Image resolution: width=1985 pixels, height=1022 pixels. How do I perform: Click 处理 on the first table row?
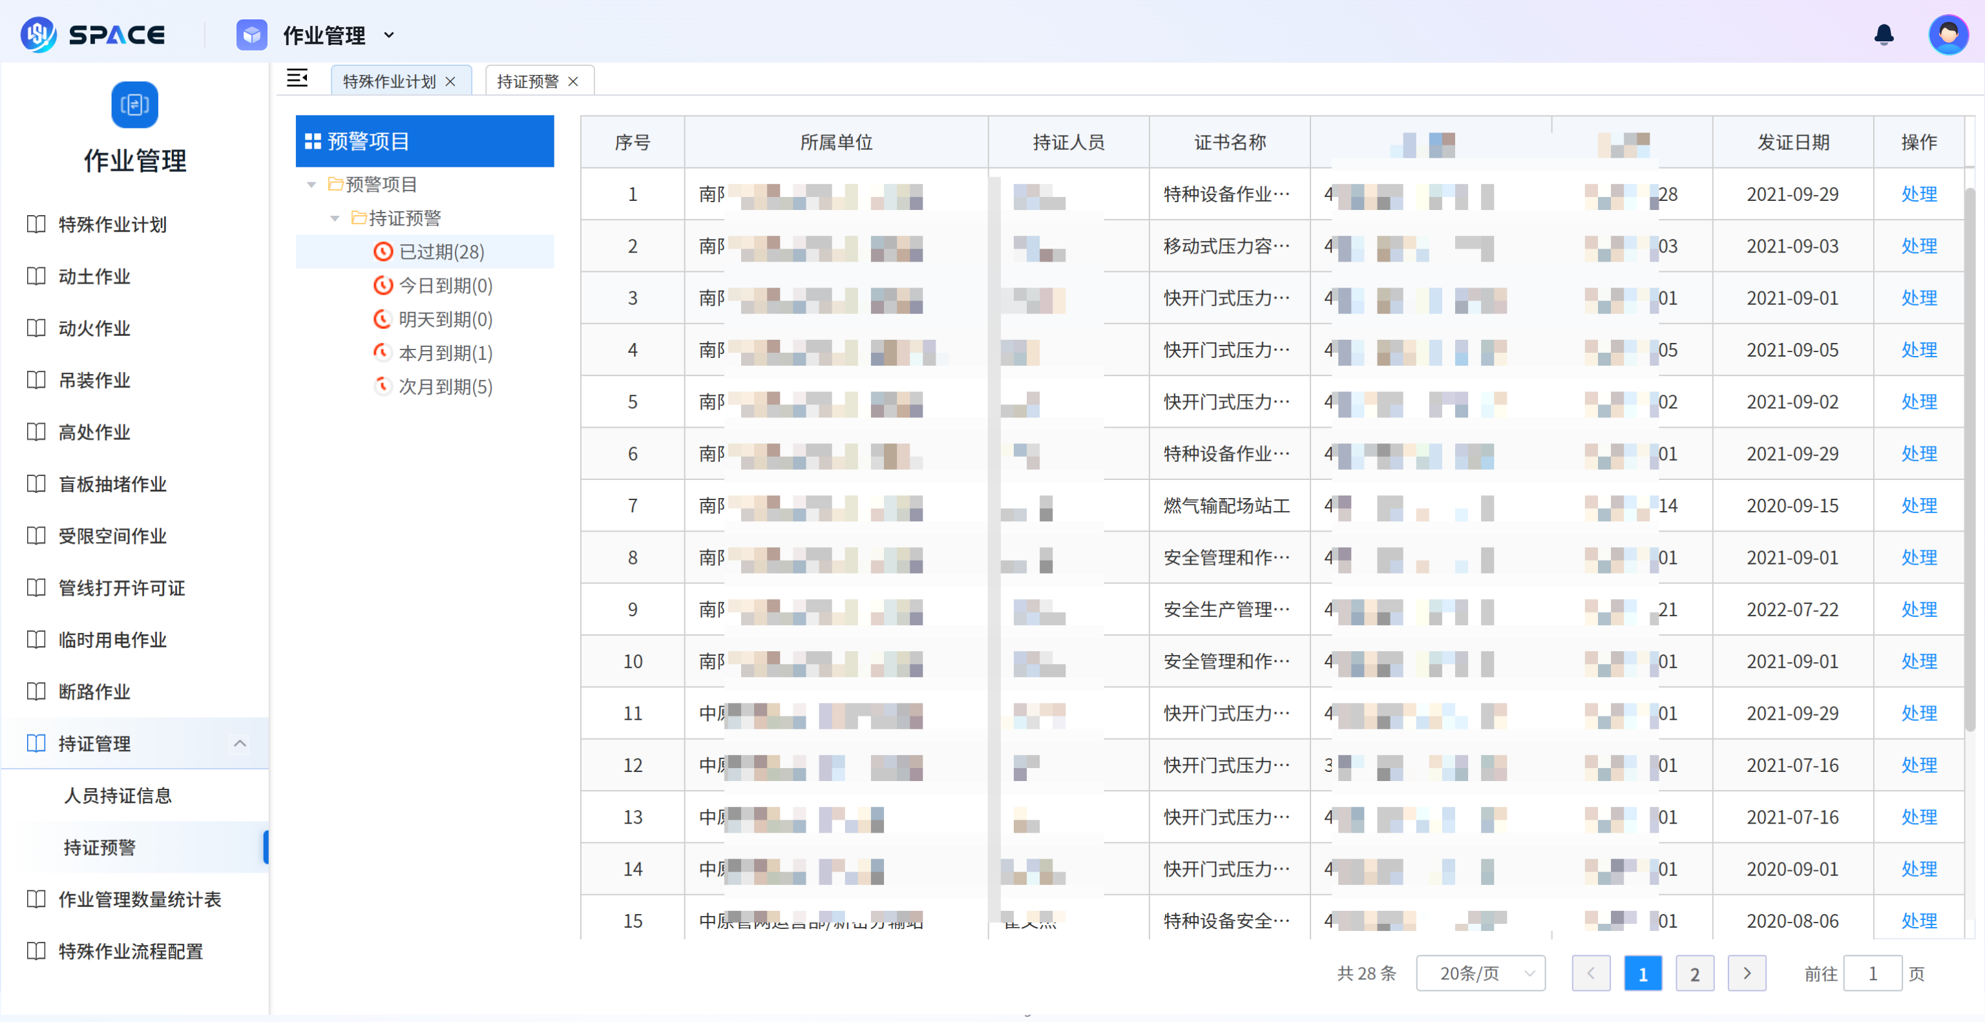pyautogui.click(x=1918, y=194)
